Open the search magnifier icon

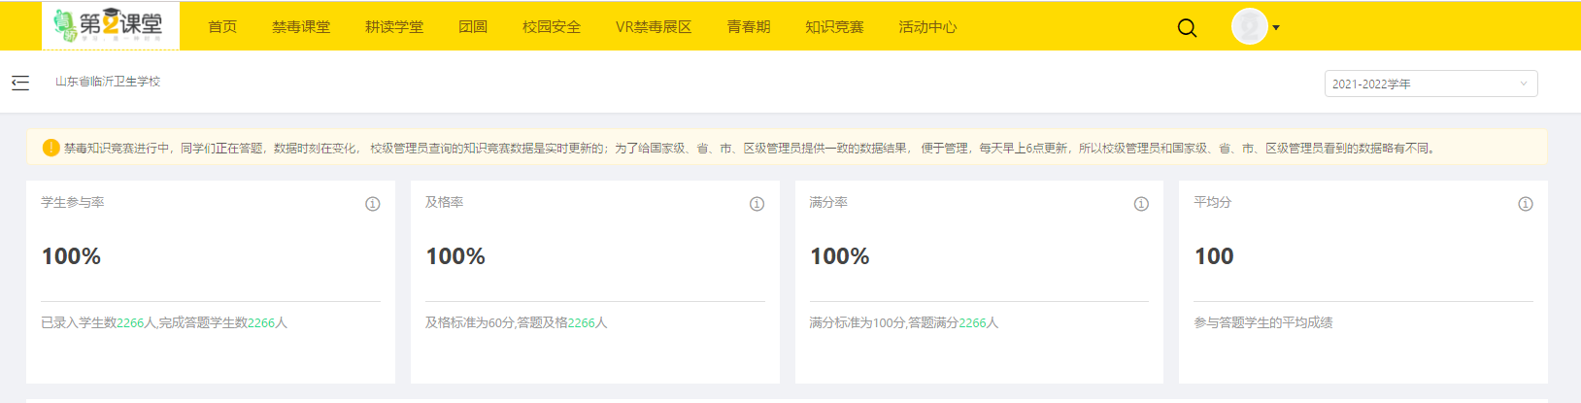1187,27
